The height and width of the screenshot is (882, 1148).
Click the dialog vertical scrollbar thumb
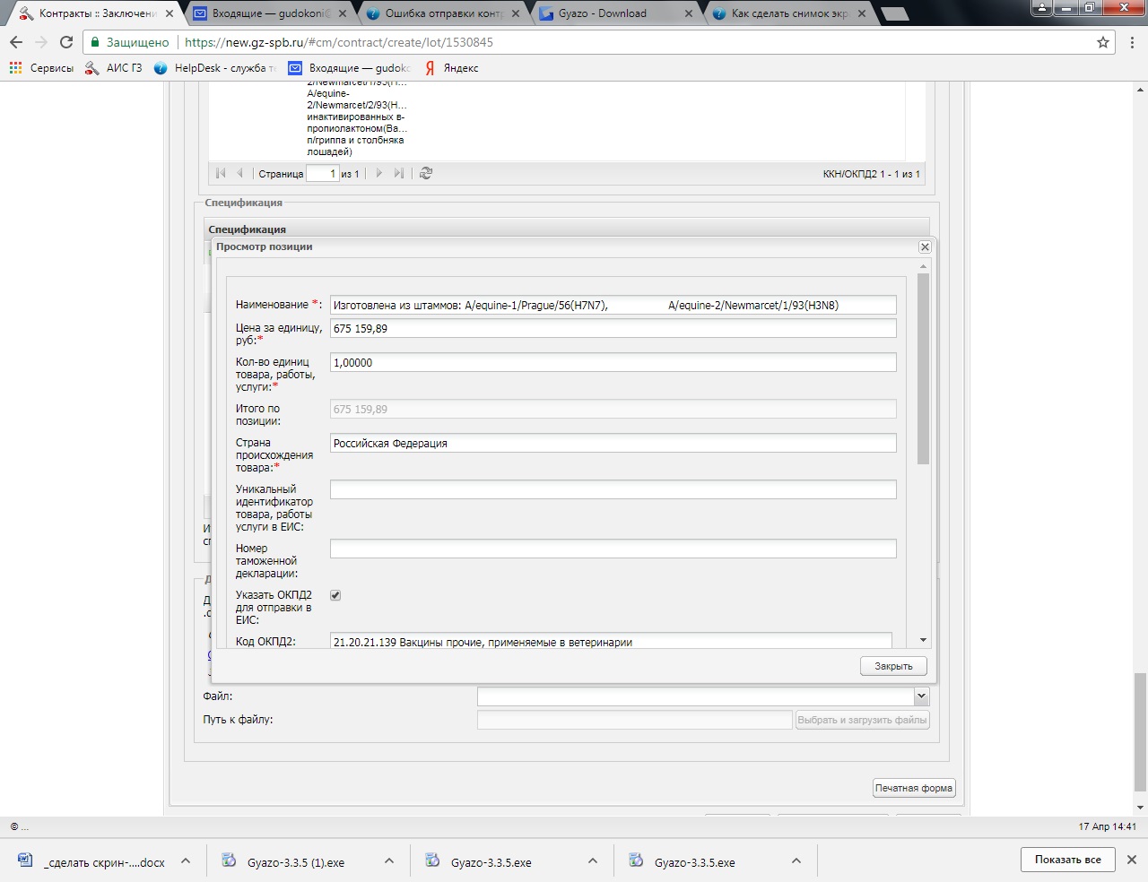(924, 369)
